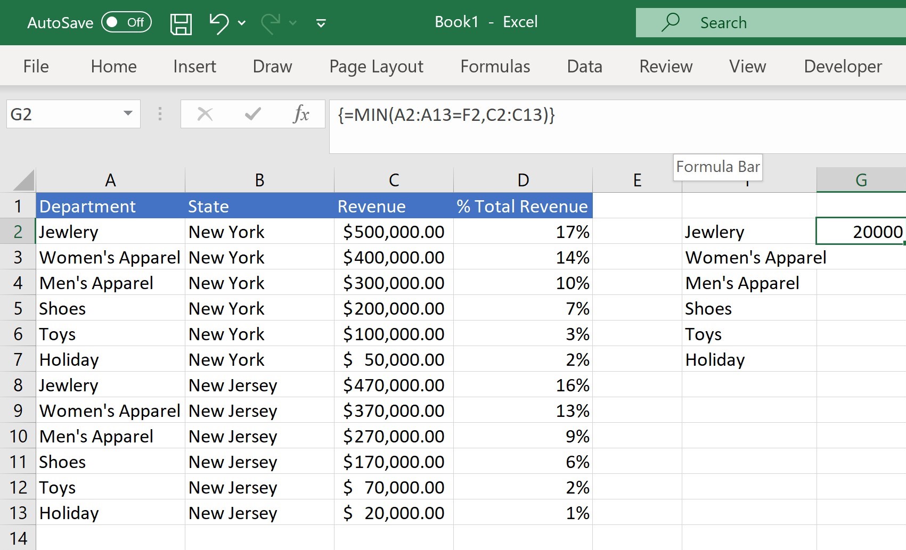Select row 13 header
Viewport: 906px width, 550px height.
pos(18,513)
